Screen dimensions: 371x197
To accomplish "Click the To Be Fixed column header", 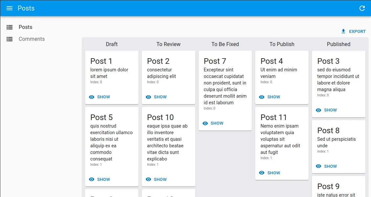I will pyautogui.click(x=225, y=44).
